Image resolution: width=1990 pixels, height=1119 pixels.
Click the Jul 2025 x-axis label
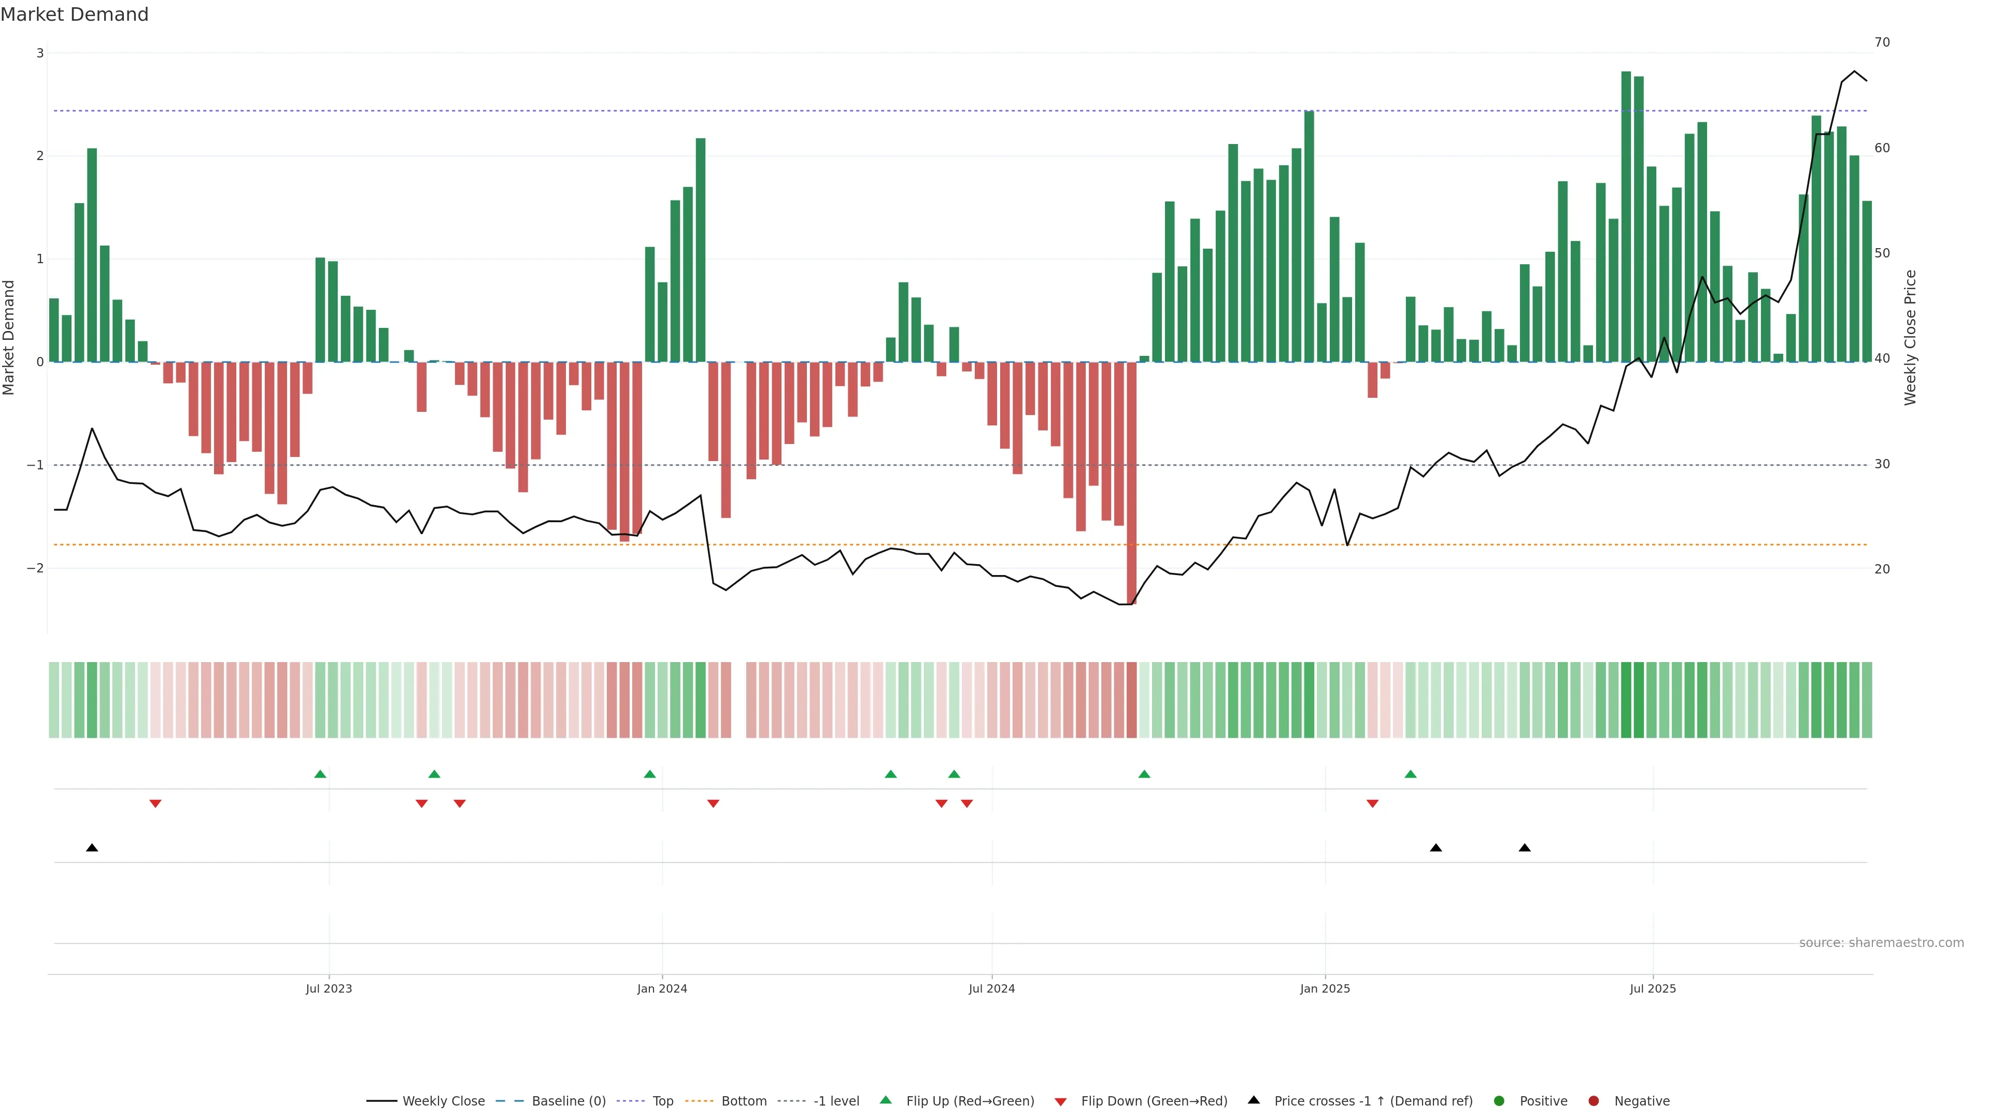tap(1653, 989)
